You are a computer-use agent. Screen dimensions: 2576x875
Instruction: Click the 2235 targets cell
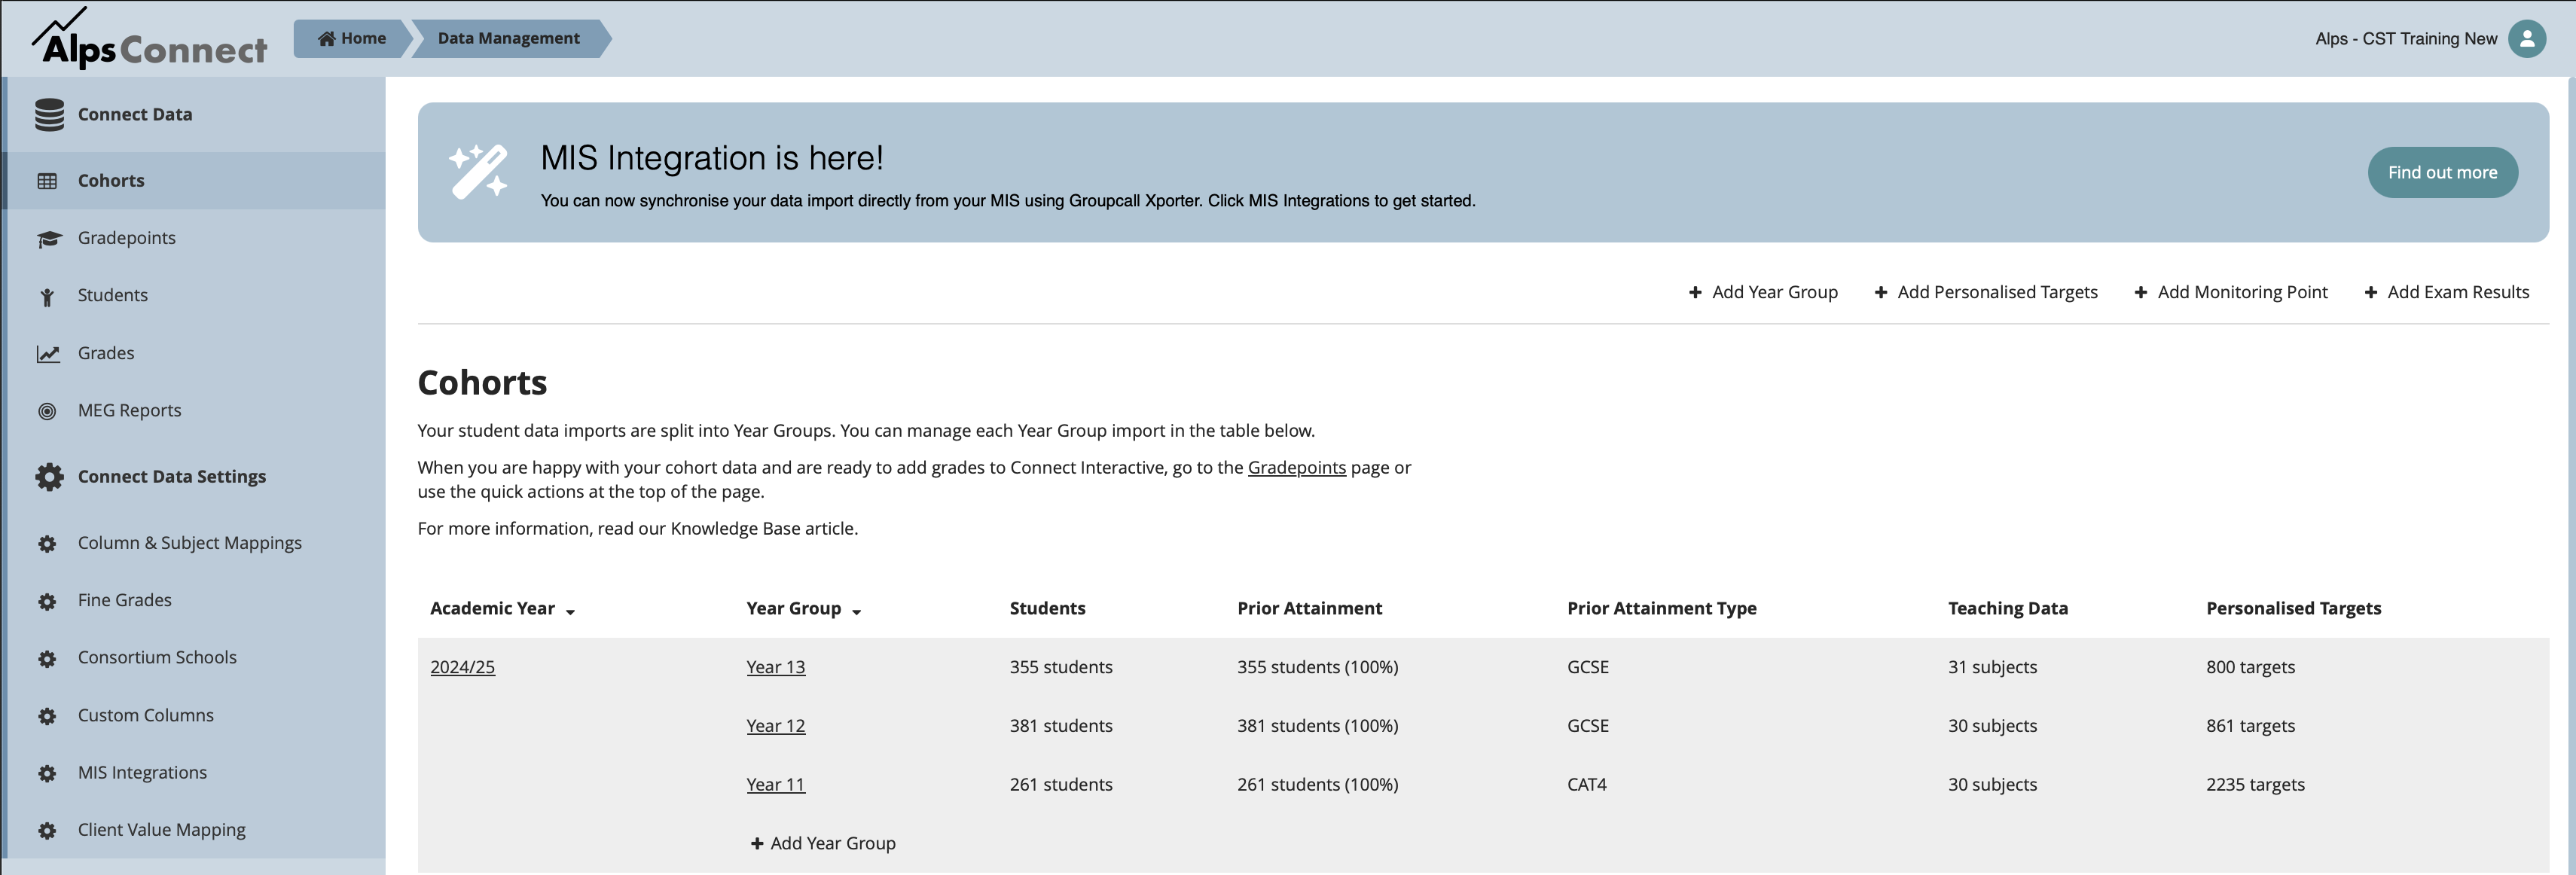(2255, 785)
